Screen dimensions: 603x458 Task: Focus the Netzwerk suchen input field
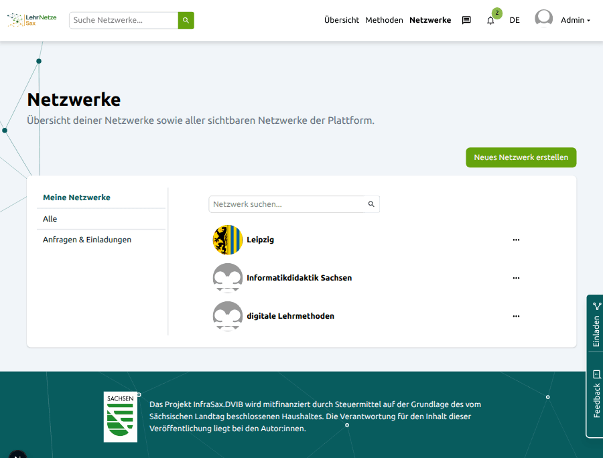pyautogui.click(x=288, y=204)
